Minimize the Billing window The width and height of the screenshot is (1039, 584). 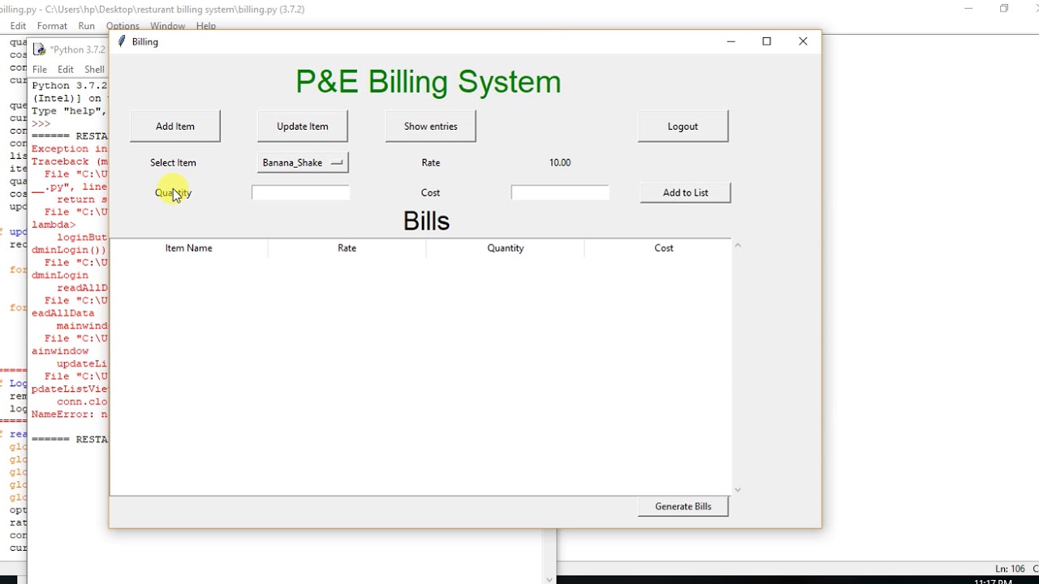731,41
